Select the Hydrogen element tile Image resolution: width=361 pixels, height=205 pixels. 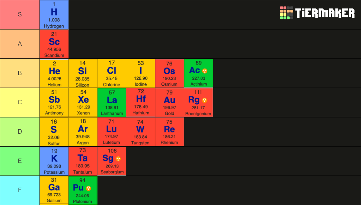[x=54, y=15]
